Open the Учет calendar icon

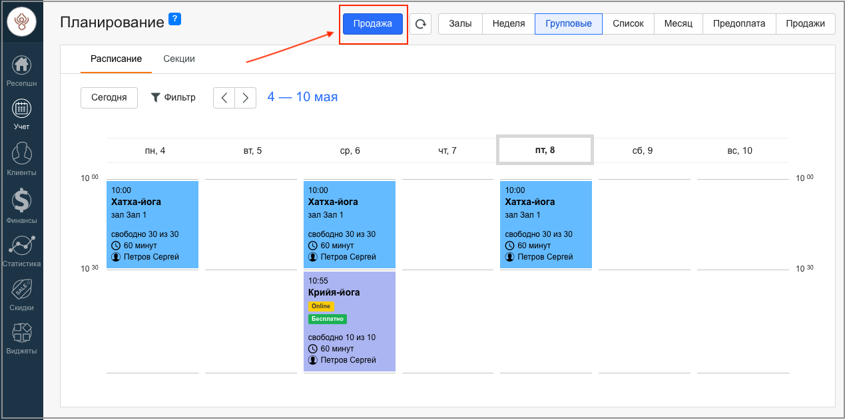(x=22, y=108)
